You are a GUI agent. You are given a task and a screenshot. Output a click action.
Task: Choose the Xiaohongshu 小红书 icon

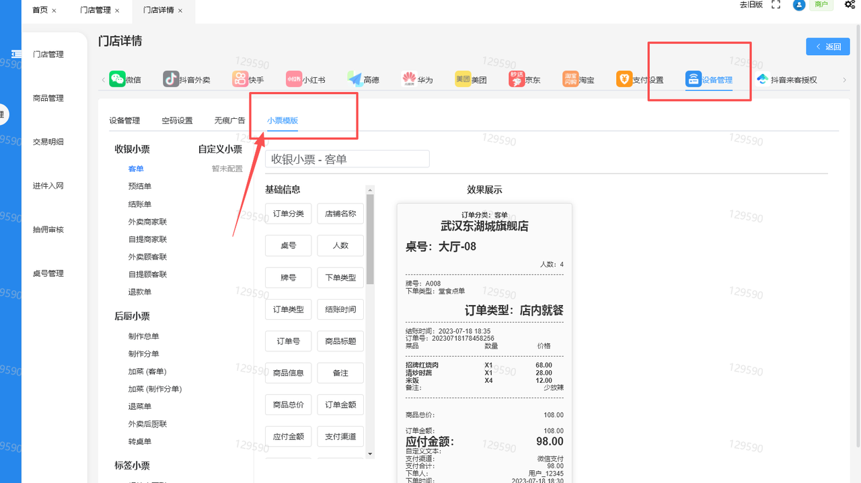click(294, 79)
